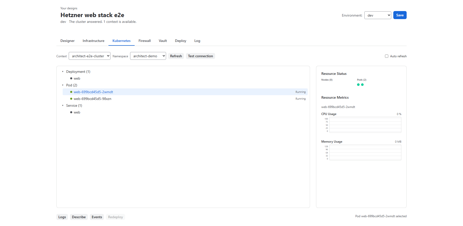463x226 pixels.
Task: Open the Firewall tab
Action: point(145,41)
